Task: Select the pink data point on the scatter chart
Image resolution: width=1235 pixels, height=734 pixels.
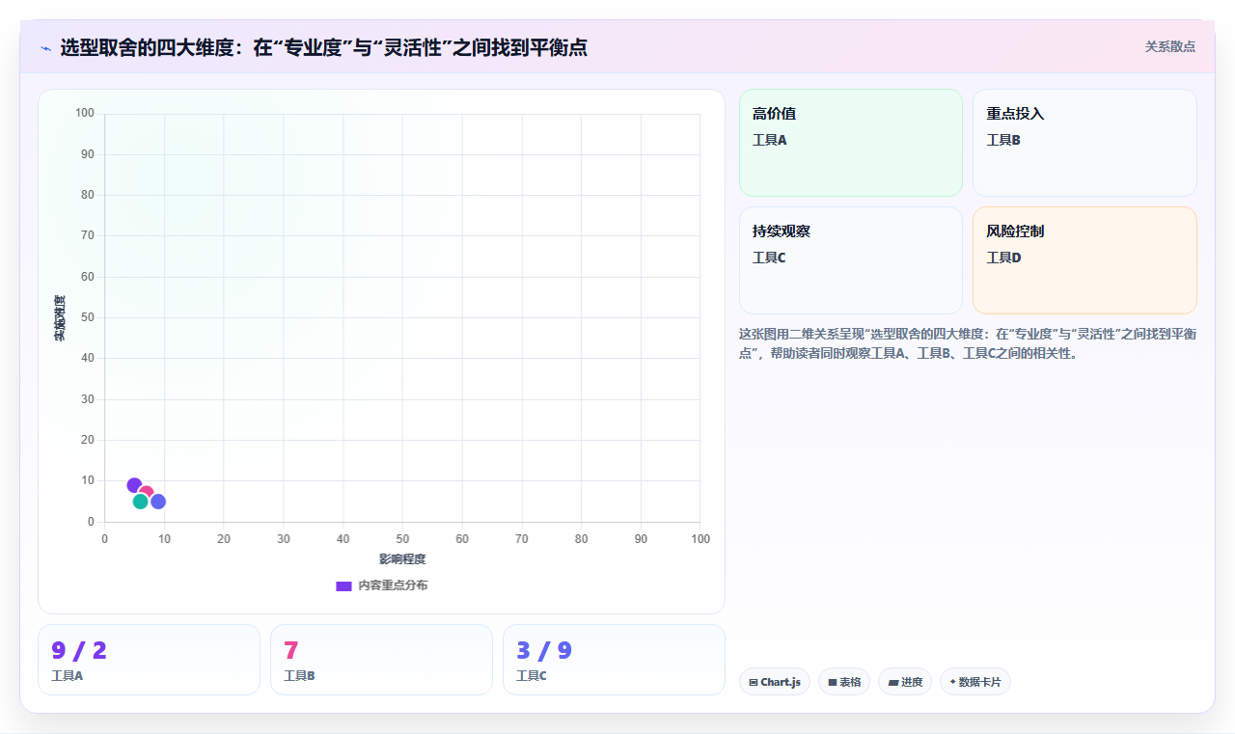Action: (147, 493)
